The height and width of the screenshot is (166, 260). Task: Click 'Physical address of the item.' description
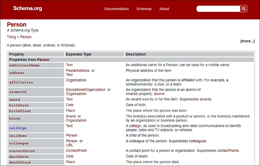coord(149,71)
